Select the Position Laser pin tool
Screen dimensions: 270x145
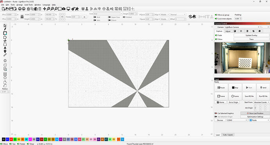pyautogui.click(x=5, y=51)
